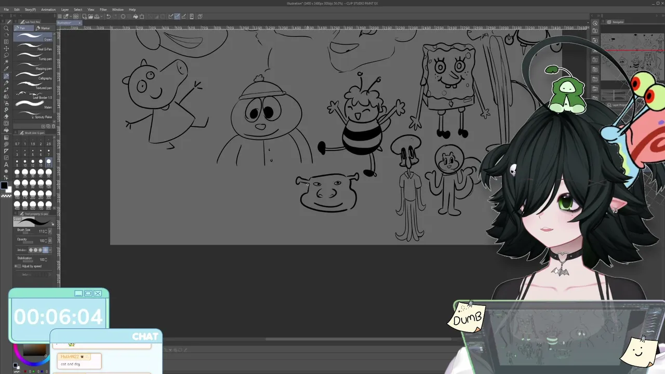665x374 pixels.
Task: Open the dropdown arrow beside the Save icon
Action: 100,16
